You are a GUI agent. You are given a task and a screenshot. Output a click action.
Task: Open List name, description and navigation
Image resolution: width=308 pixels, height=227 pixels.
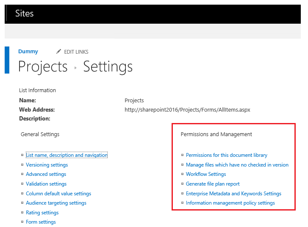(67, 155)
